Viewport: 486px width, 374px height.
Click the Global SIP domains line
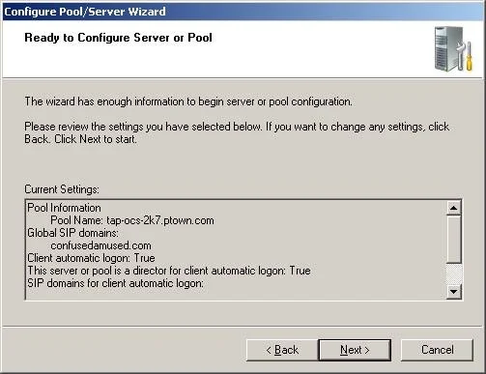pos(72,233)
